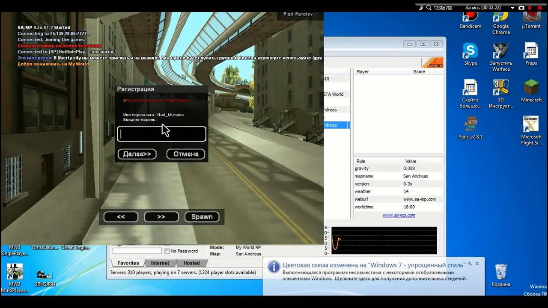The image size is (548, 308).
Task: Click the Далее>> button in the registration dialog
Action: pyautogui.click(x=137, y=154)
